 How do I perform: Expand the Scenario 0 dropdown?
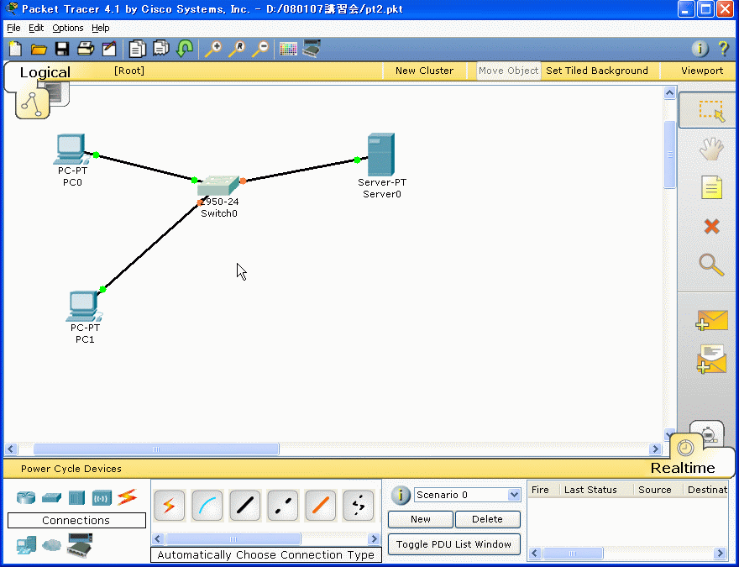[x=514, y=495]
